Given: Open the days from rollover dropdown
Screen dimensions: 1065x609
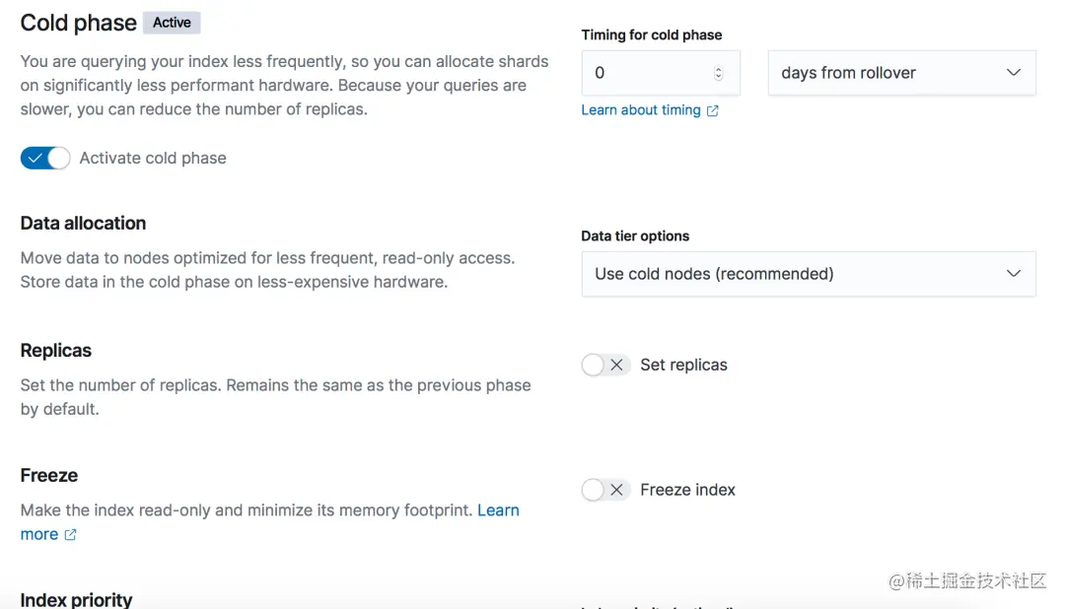Looking at the screenshot, I should click(901, 73).
